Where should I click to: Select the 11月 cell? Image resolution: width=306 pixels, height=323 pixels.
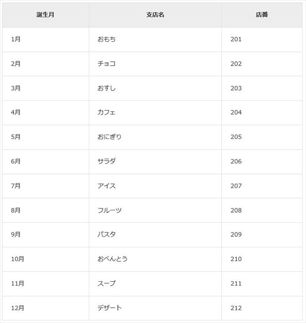(18, 284)
